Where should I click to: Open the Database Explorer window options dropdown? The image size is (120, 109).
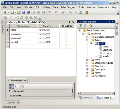[107, 22]
